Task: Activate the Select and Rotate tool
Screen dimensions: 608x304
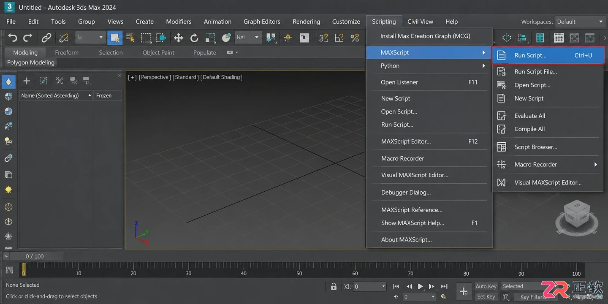Action: pyautogui.click(x=194, y=38)
